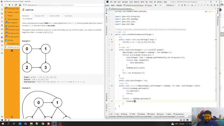
Task: Open the Solutions tab on LeetCode
Action: click(54, 16)
